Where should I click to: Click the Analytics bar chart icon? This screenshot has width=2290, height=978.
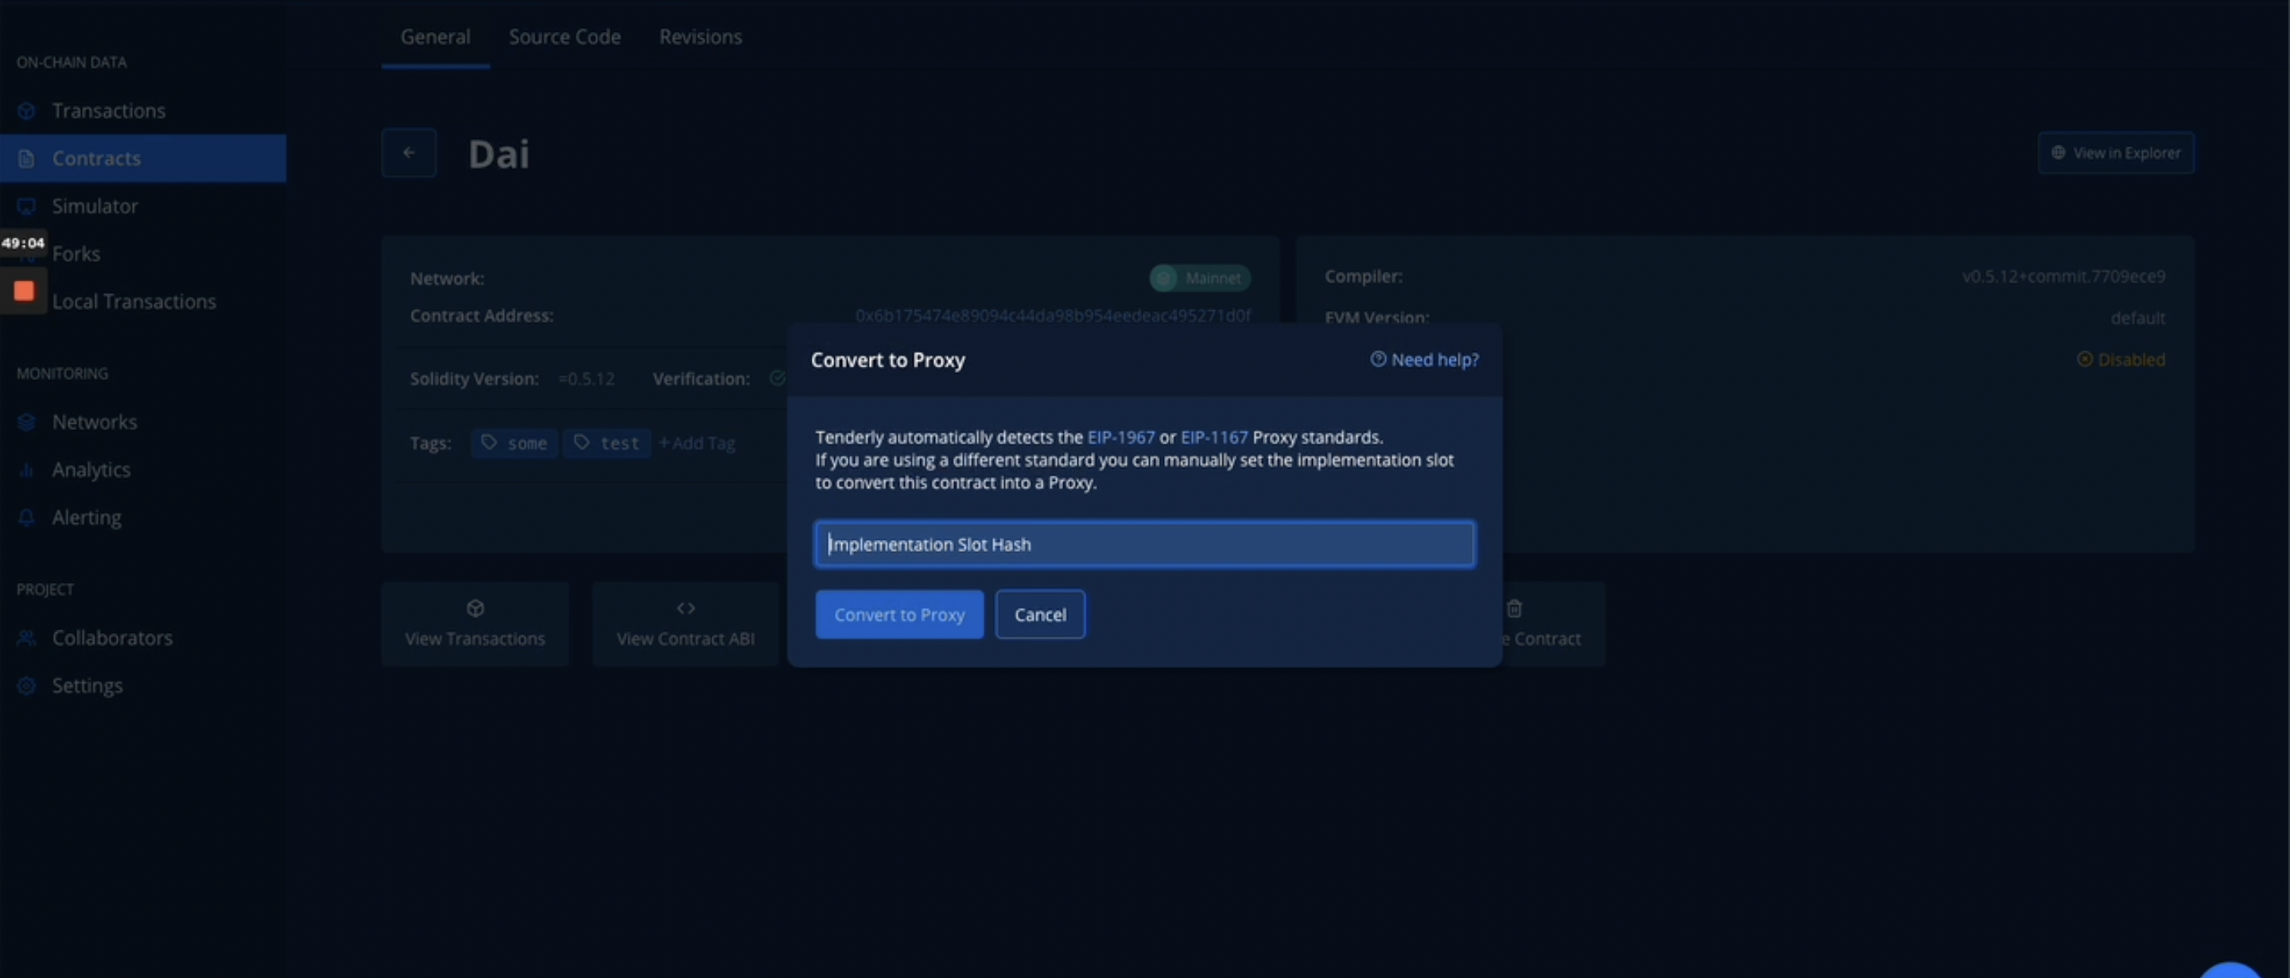(27, 471)
